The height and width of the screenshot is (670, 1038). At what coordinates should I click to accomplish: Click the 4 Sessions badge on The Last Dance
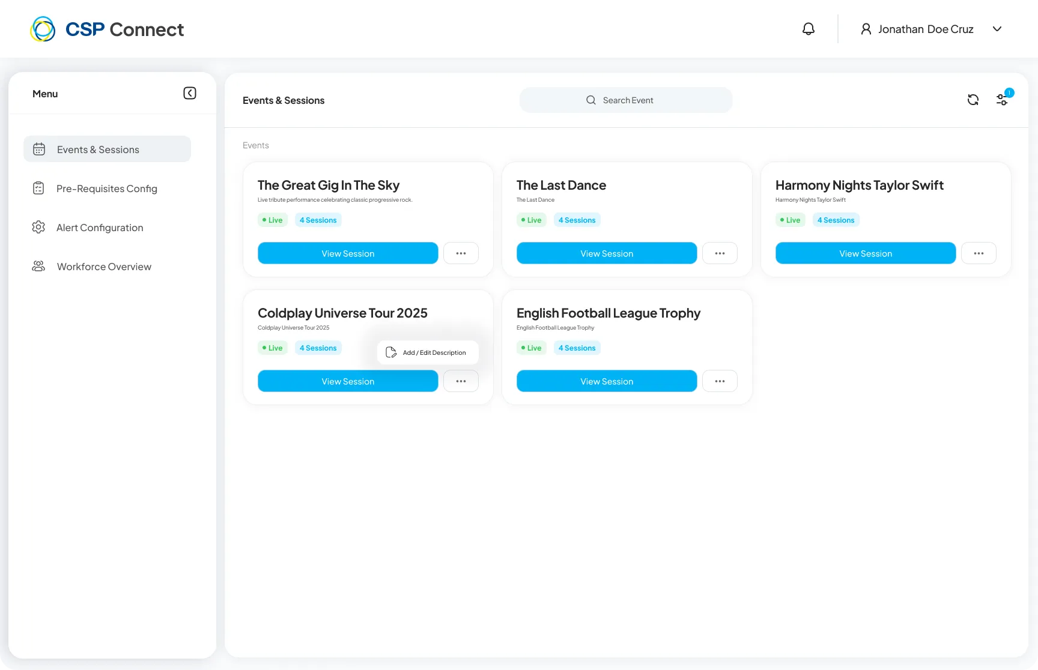(x=577, y=220)
